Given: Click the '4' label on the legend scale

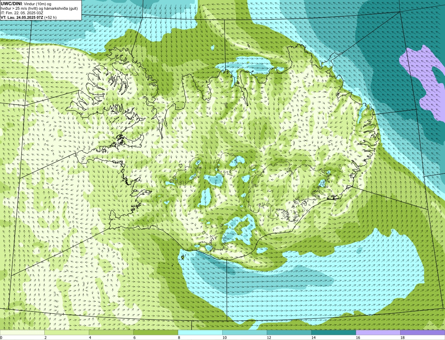Looking at the screenshot, I should coord(90,338).
